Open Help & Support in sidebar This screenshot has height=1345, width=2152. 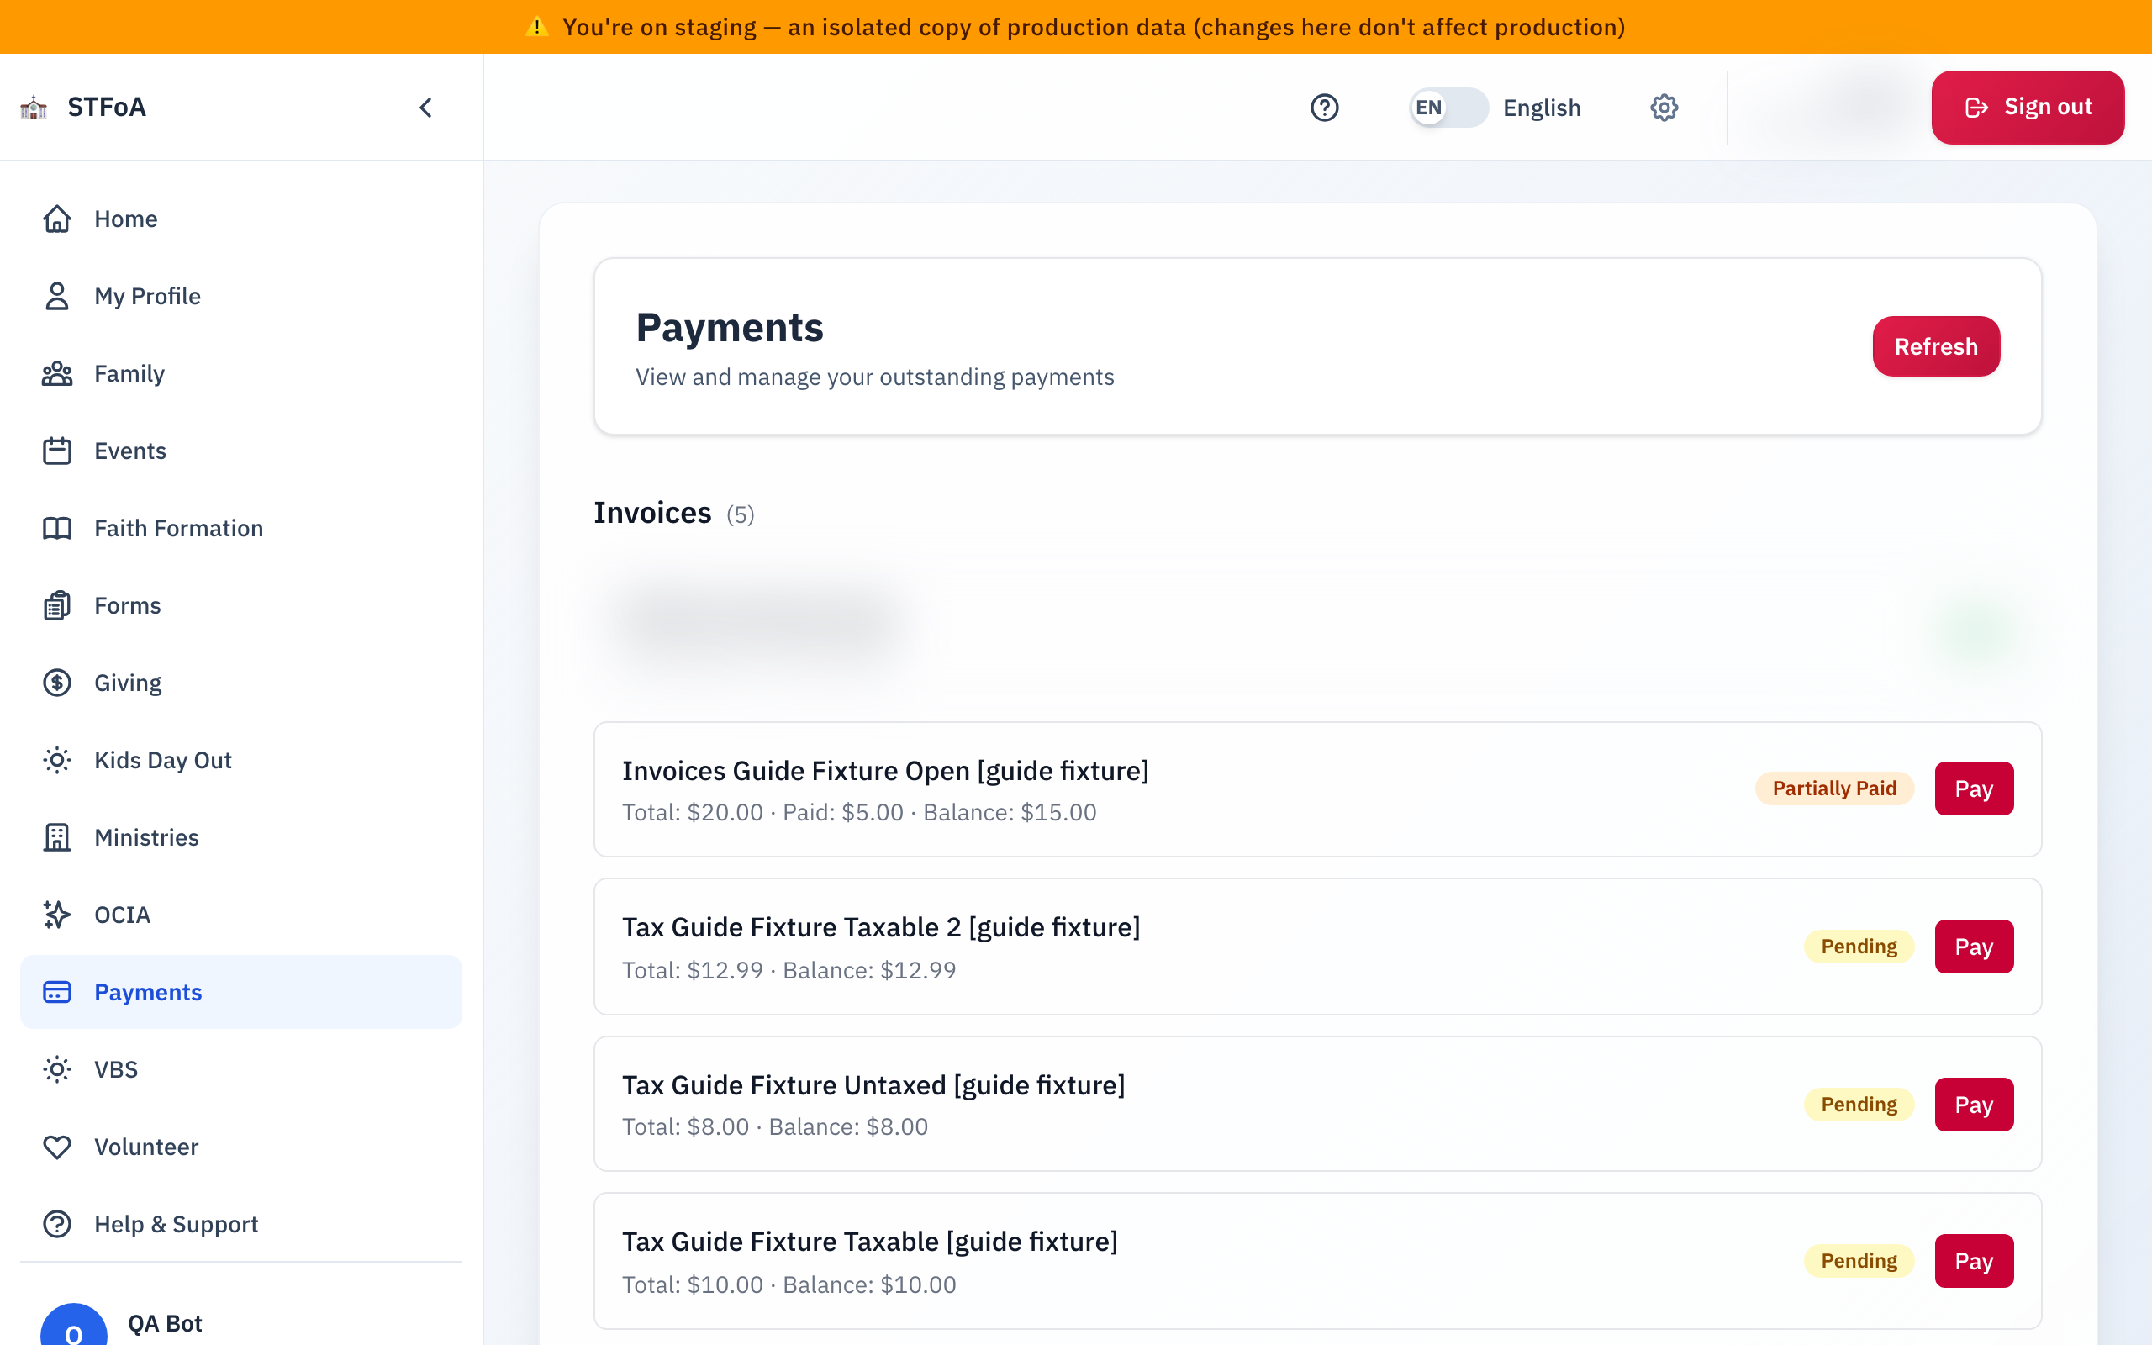coord(241,1224)
